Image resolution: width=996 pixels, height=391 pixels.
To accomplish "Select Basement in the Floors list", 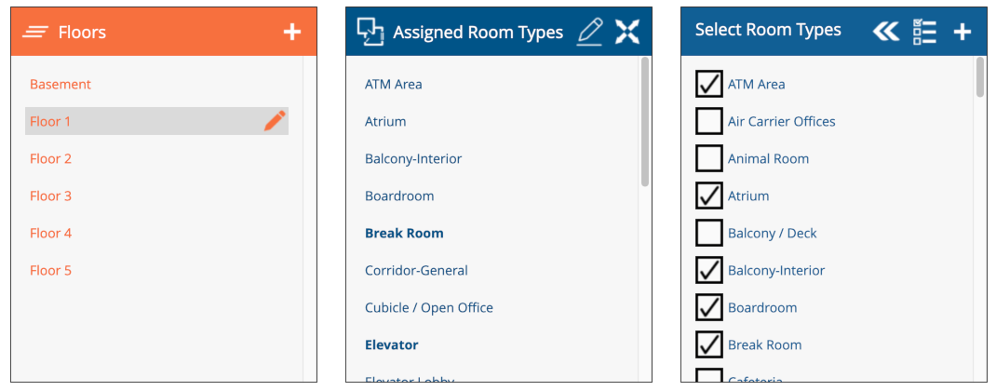I will 61,84.
